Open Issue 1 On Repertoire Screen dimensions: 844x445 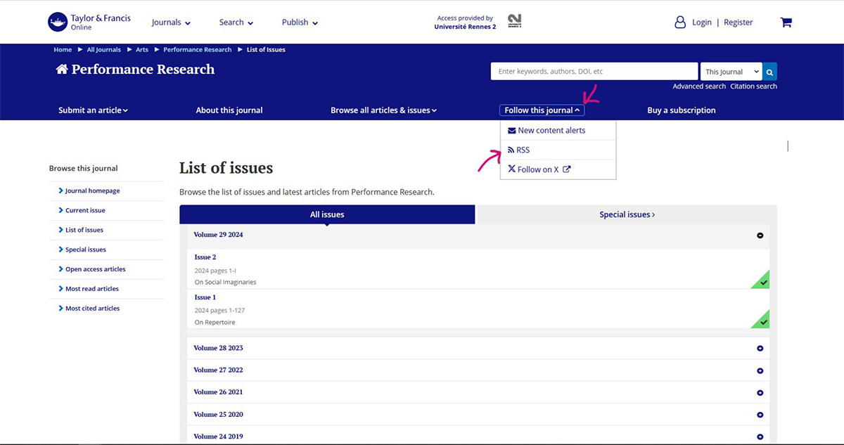pyautogui.click(x=205, y=297)
